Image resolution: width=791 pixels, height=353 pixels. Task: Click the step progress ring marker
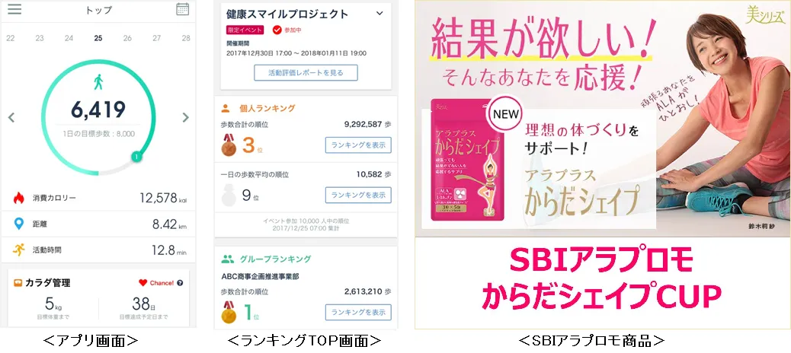(x=136, y=157)
